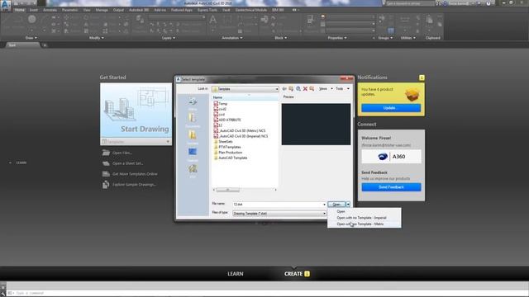529x297 pixels.
Task: Open the Tools menu in dialog
Action: click(x=342, y=88)
